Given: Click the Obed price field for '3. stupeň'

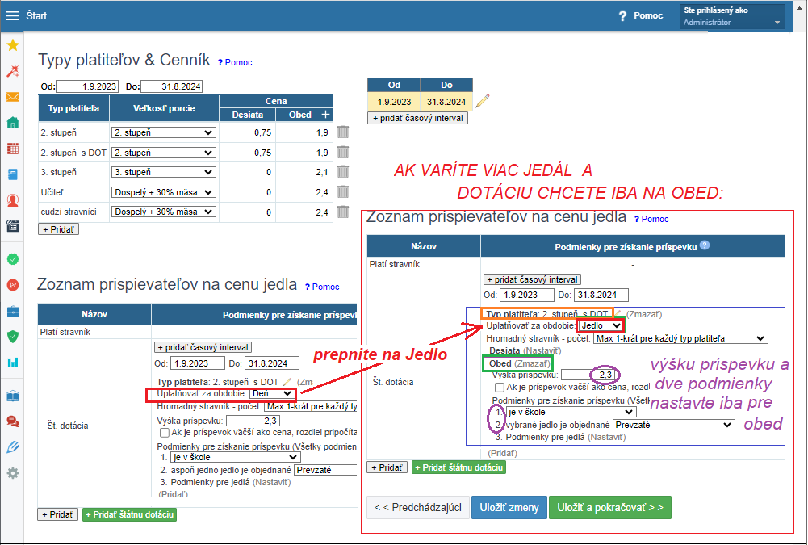Looking at the screenshot, I should (304, 172).
